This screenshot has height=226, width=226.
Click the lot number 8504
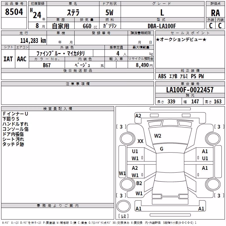[14, 12]
